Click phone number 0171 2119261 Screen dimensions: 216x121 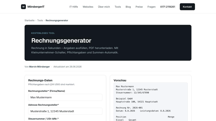pos(168,7)
